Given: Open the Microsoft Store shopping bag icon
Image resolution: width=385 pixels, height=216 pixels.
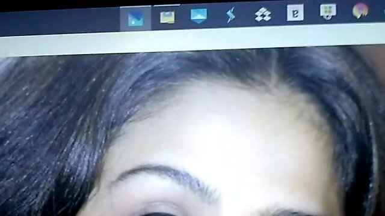Looking at the screenshot, I should (328, 11).
